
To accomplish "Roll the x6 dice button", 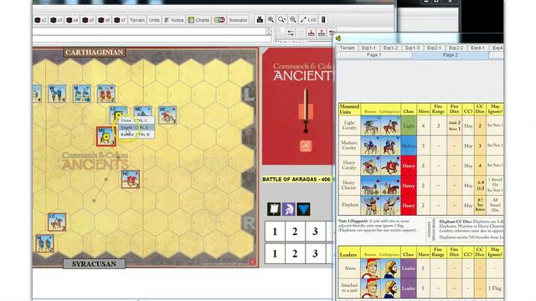I will click(104, 20).
